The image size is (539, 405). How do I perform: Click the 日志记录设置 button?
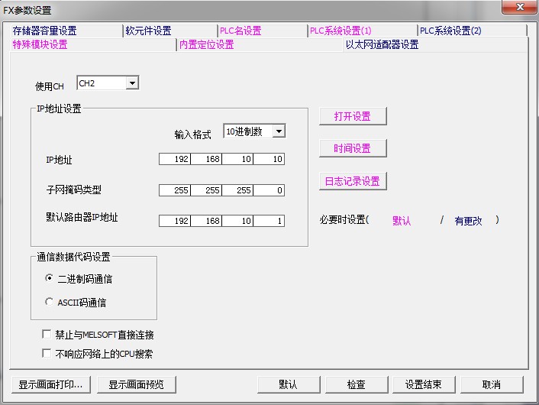tap(352, 181)
